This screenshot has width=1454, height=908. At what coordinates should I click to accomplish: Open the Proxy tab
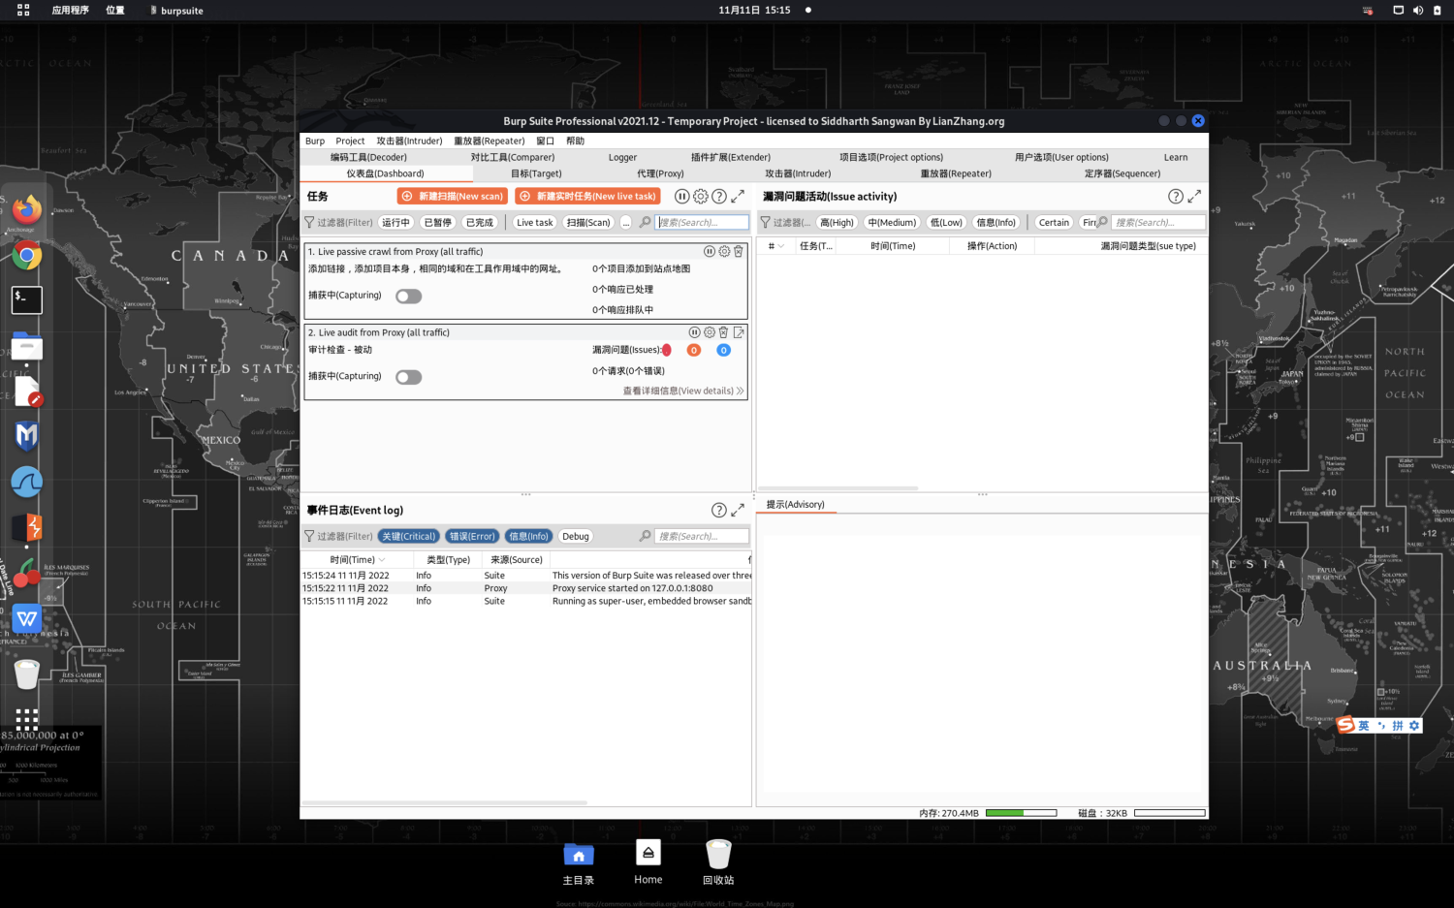[660, 173]
